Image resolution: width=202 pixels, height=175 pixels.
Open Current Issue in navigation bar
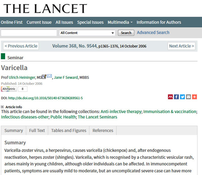[39, 22]
